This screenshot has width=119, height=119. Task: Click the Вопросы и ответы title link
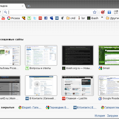click(x=40, y=68)
